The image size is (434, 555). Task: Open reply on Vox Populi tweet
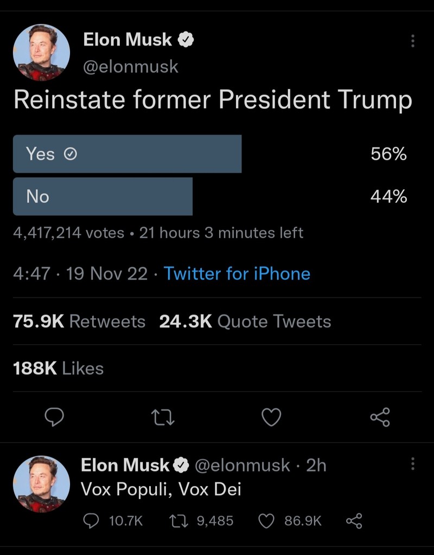click(x=91, y=521)
